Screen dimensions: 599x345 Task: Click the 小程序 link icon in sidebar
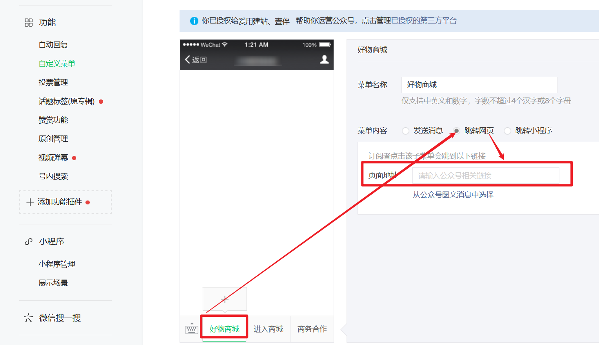coord(29,242)
